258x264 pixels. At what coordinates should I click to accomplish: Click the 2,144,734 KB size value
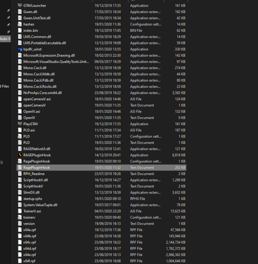pos(176,242)
